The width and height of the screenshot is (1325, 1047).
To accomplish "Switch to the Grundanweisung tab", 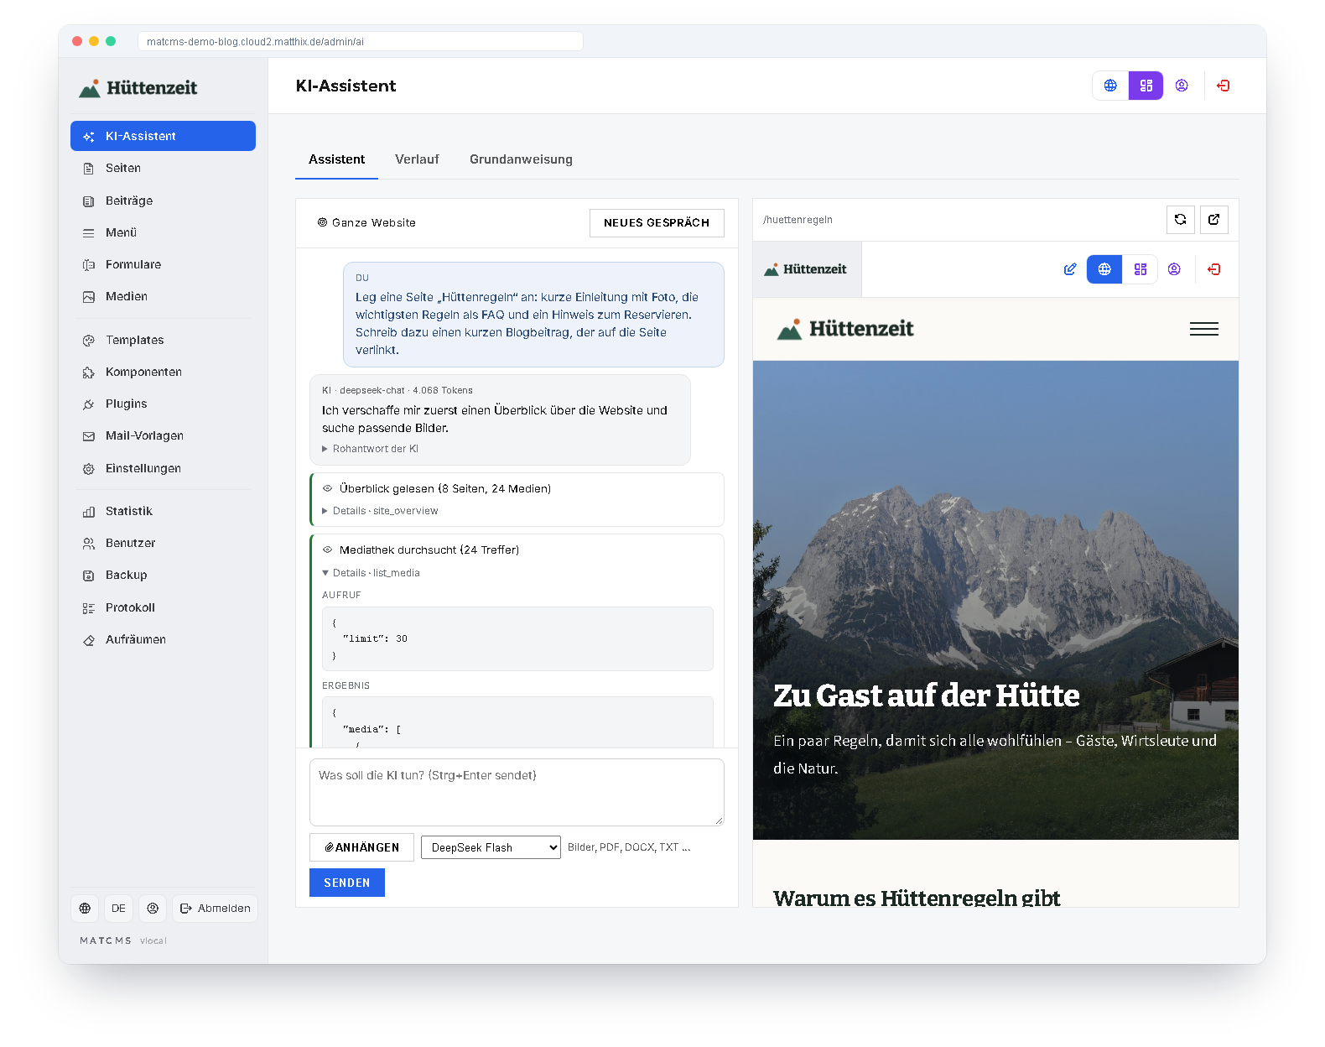I will (x=521, y=159).
